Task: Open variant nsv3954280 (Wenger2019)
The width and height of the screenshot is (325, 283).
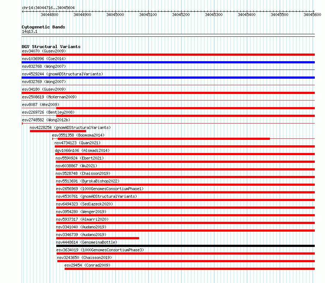Action: (x=81, y=212)
